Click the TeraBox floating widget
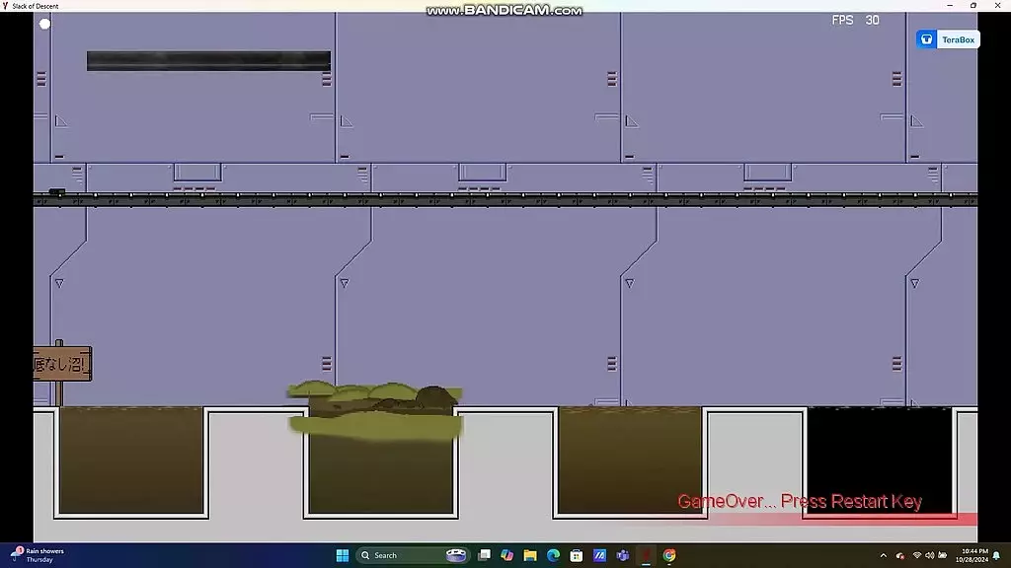 (947, 39)
